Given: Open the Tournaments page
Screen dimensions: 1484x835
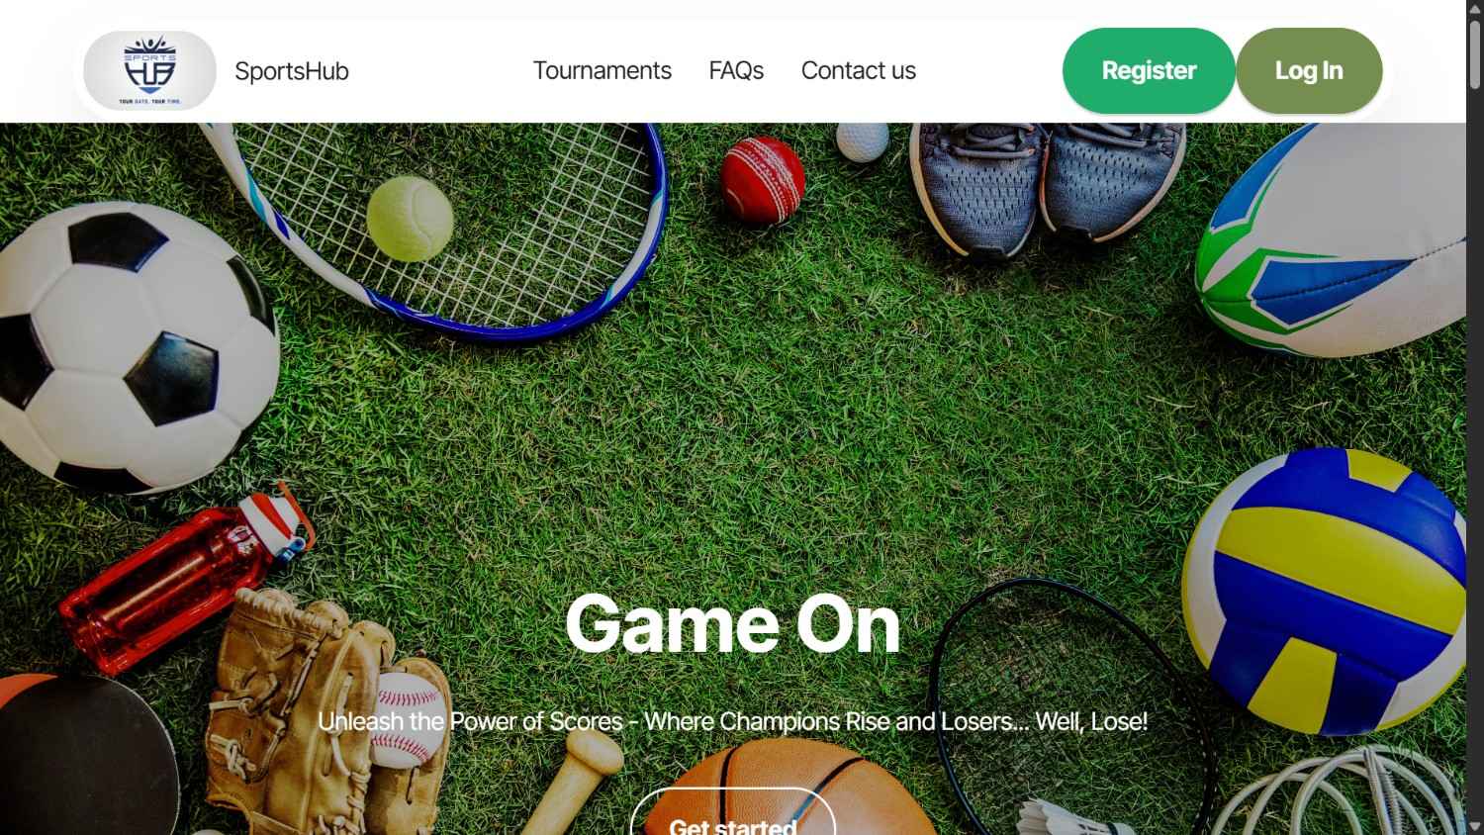Looking at the screenshot, I should [602, 70].
